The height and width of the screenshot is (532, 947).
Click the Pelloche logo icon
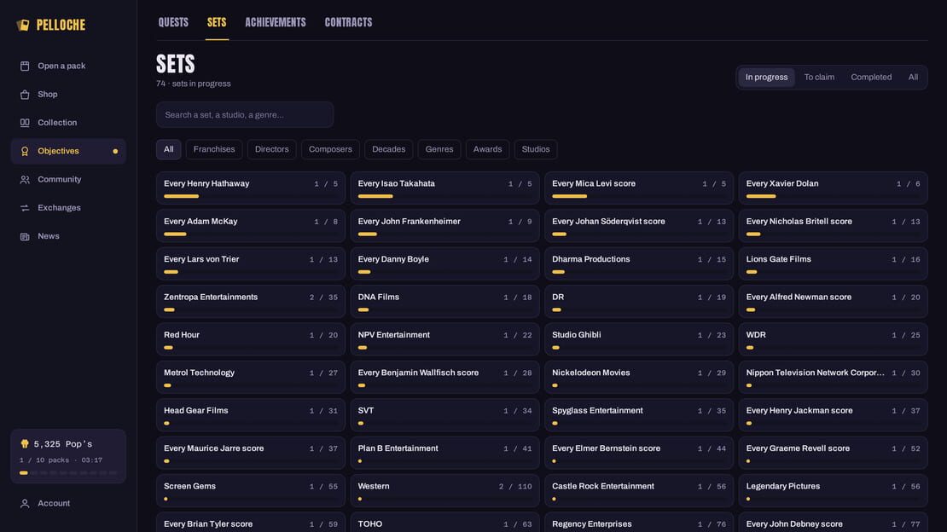[x=23, y=25]
